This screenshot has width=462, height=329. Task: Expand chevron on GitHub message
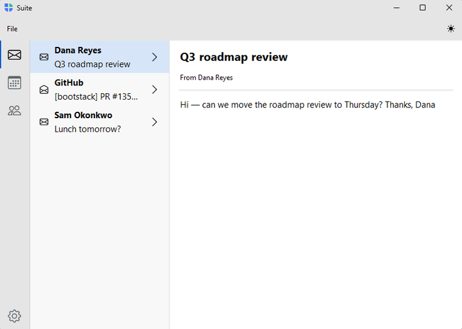pos(155,89)
